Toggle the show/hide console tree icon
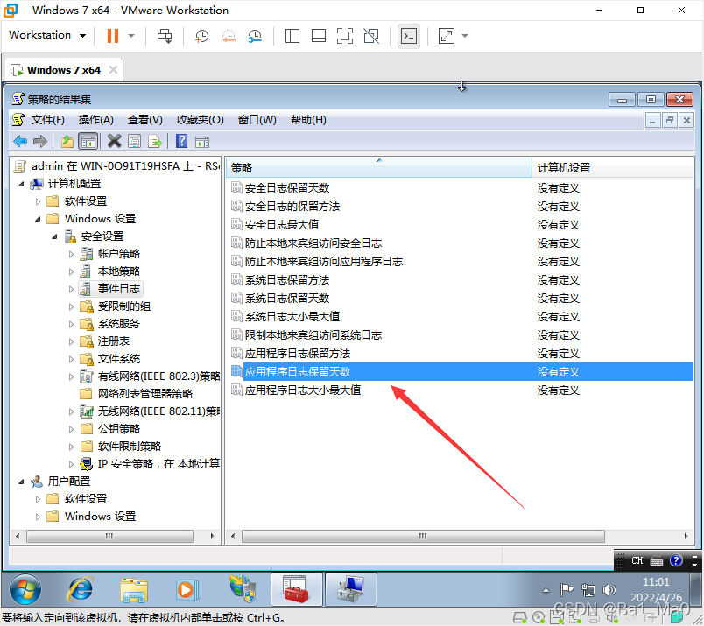Screen dimensions: 704x626 click(x=88, y=142)
